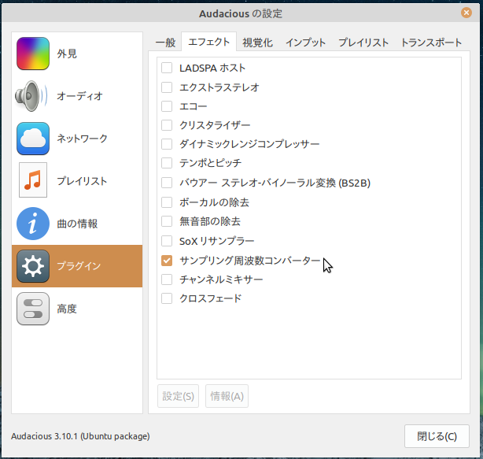Select the クリスタライザー row text
Screen dimensions: 483x459
(x=215, y=125)
